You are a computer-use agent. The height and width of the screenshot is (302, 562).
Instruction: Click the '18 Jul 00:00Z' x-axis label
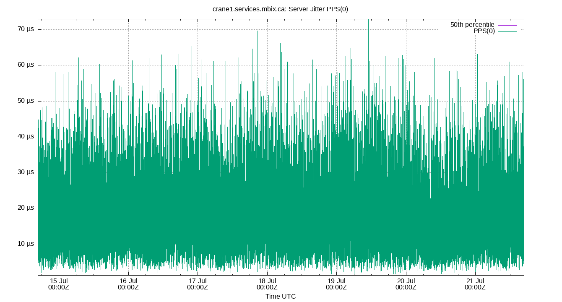[x=267, y=284]
